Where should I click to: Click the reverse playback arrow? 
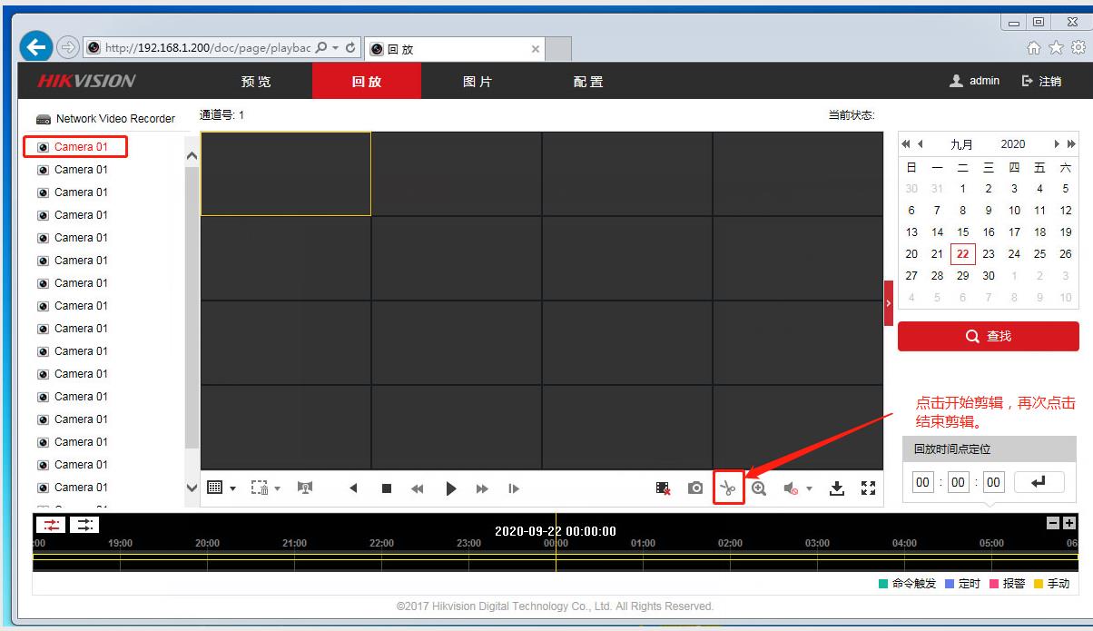tap(353, 488)
